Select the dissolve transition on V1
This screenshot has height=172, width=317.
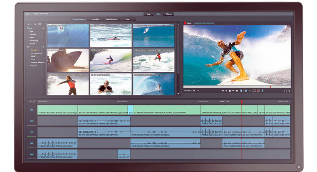tap(130, 110)
